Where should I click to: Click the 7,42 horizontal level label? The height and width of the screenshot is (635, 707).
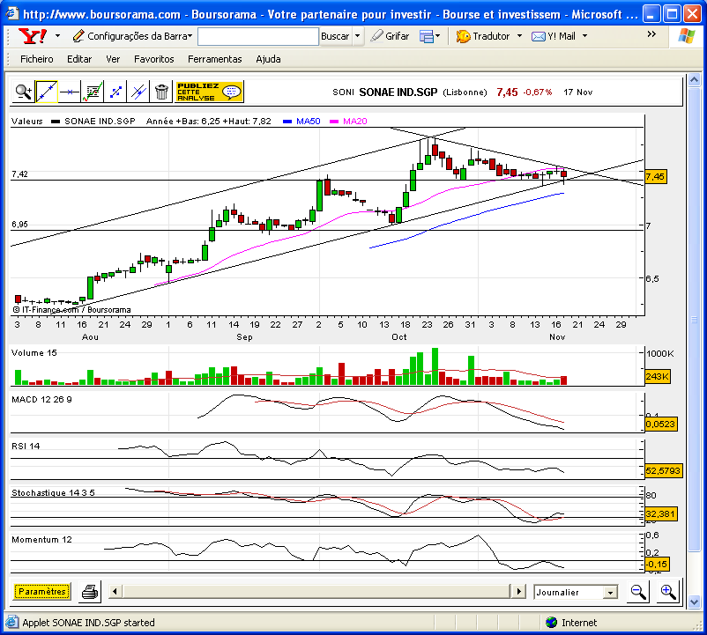coord(20,174)
